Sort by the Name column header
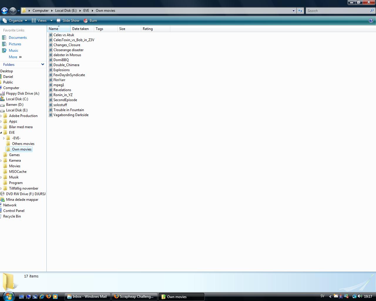 pyautogui.click(x=59, y=29)
